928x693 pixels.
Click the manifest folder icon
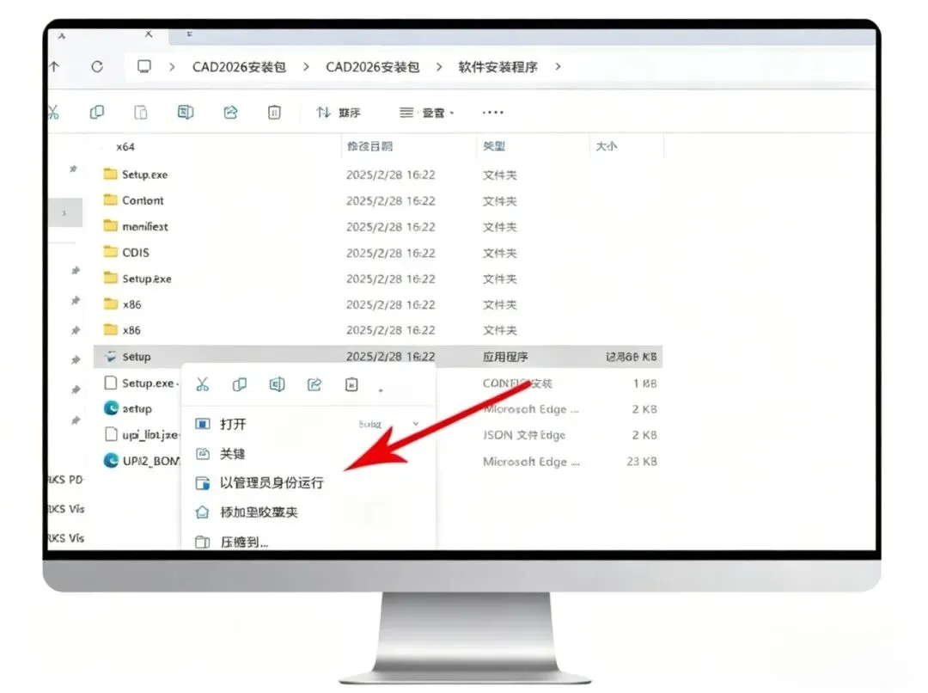(110, 225)
